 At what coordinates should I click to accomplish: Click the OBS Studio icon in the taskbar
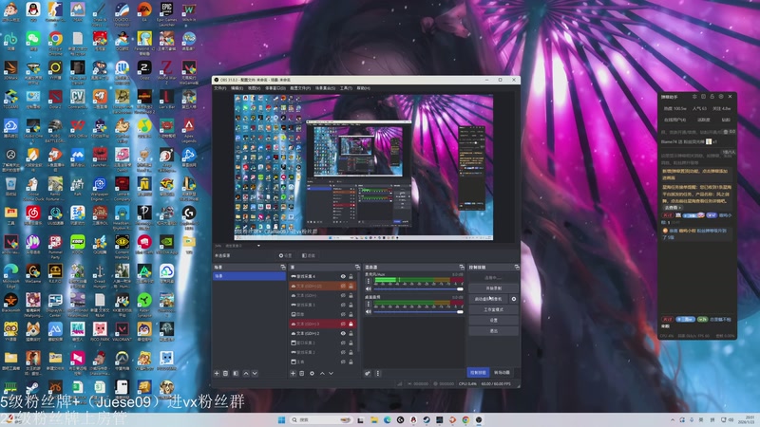point(479,419)
